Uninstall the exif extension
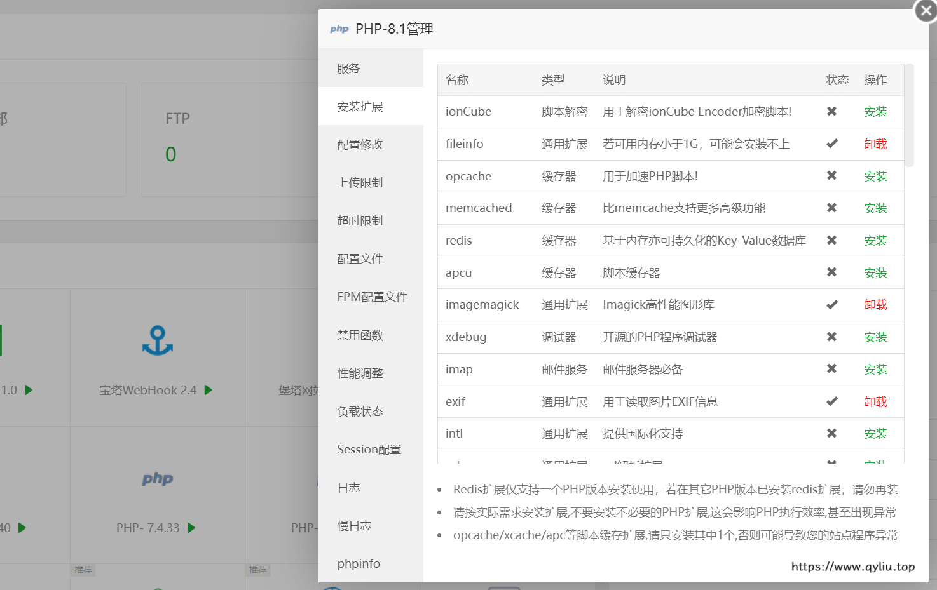937x590 pixels. pyautogui.click(x=875, y=402)
